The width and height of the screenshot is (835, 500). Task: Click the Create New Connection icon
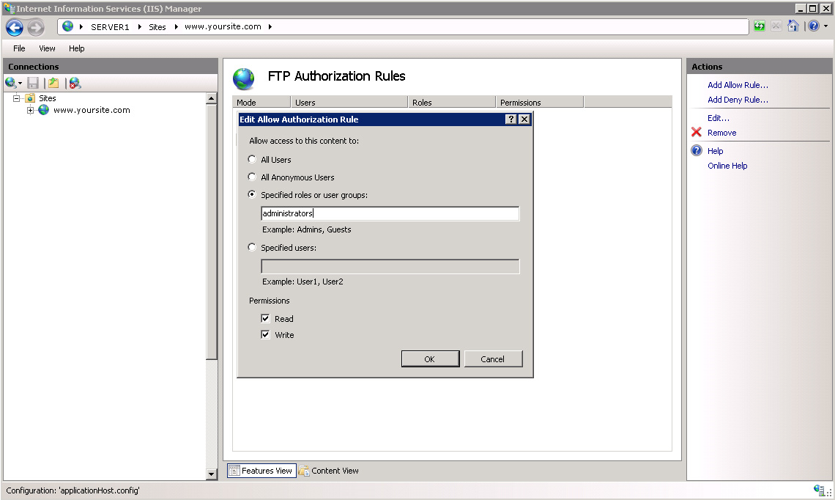coord(10,83)
